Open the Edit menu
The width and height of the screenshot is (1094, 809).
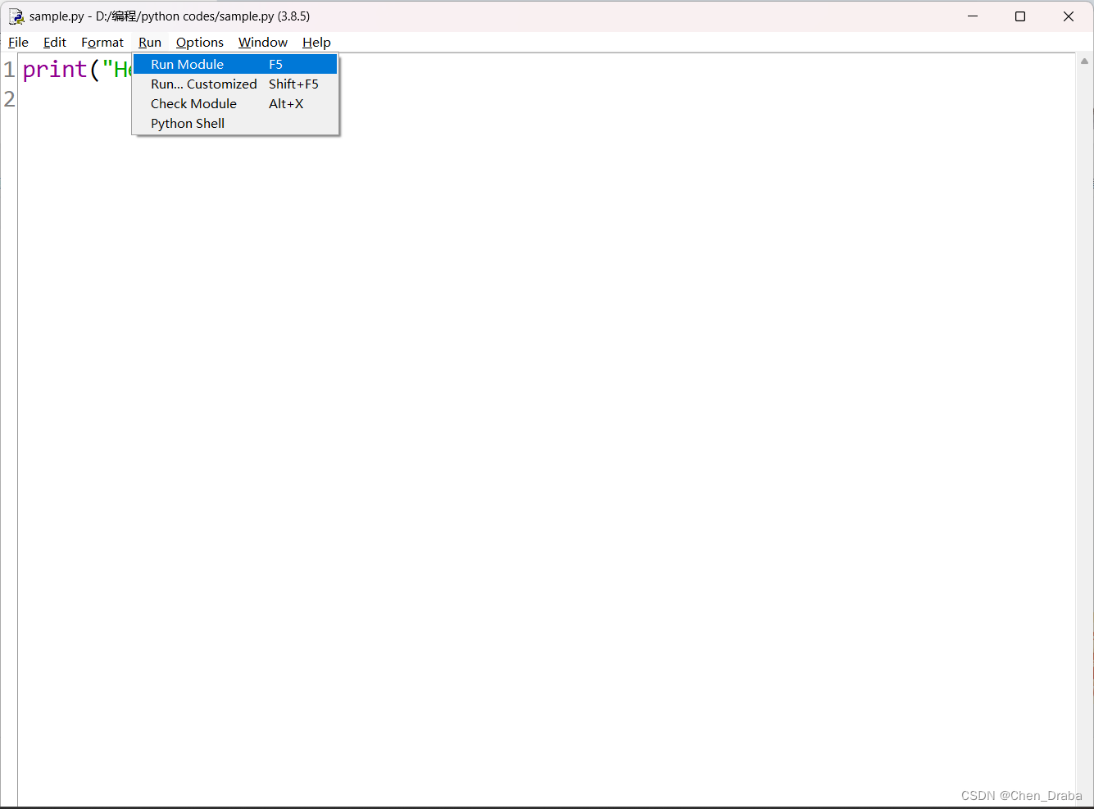pyautogui.click(x=55, y=43)
